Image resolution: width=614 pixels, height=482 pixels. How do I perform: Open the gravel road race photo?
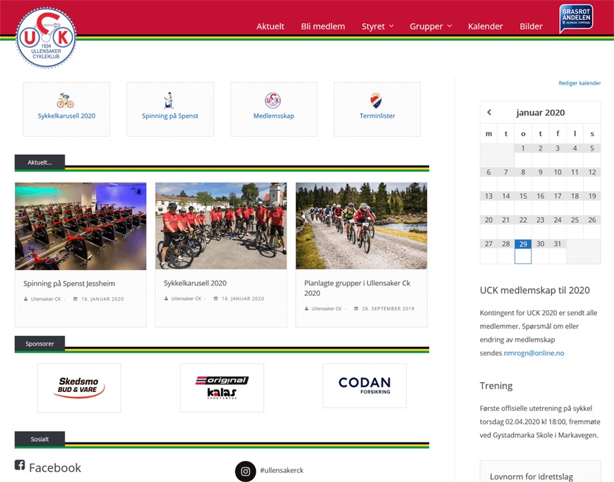pyautogui.click(x=362, y=226)
